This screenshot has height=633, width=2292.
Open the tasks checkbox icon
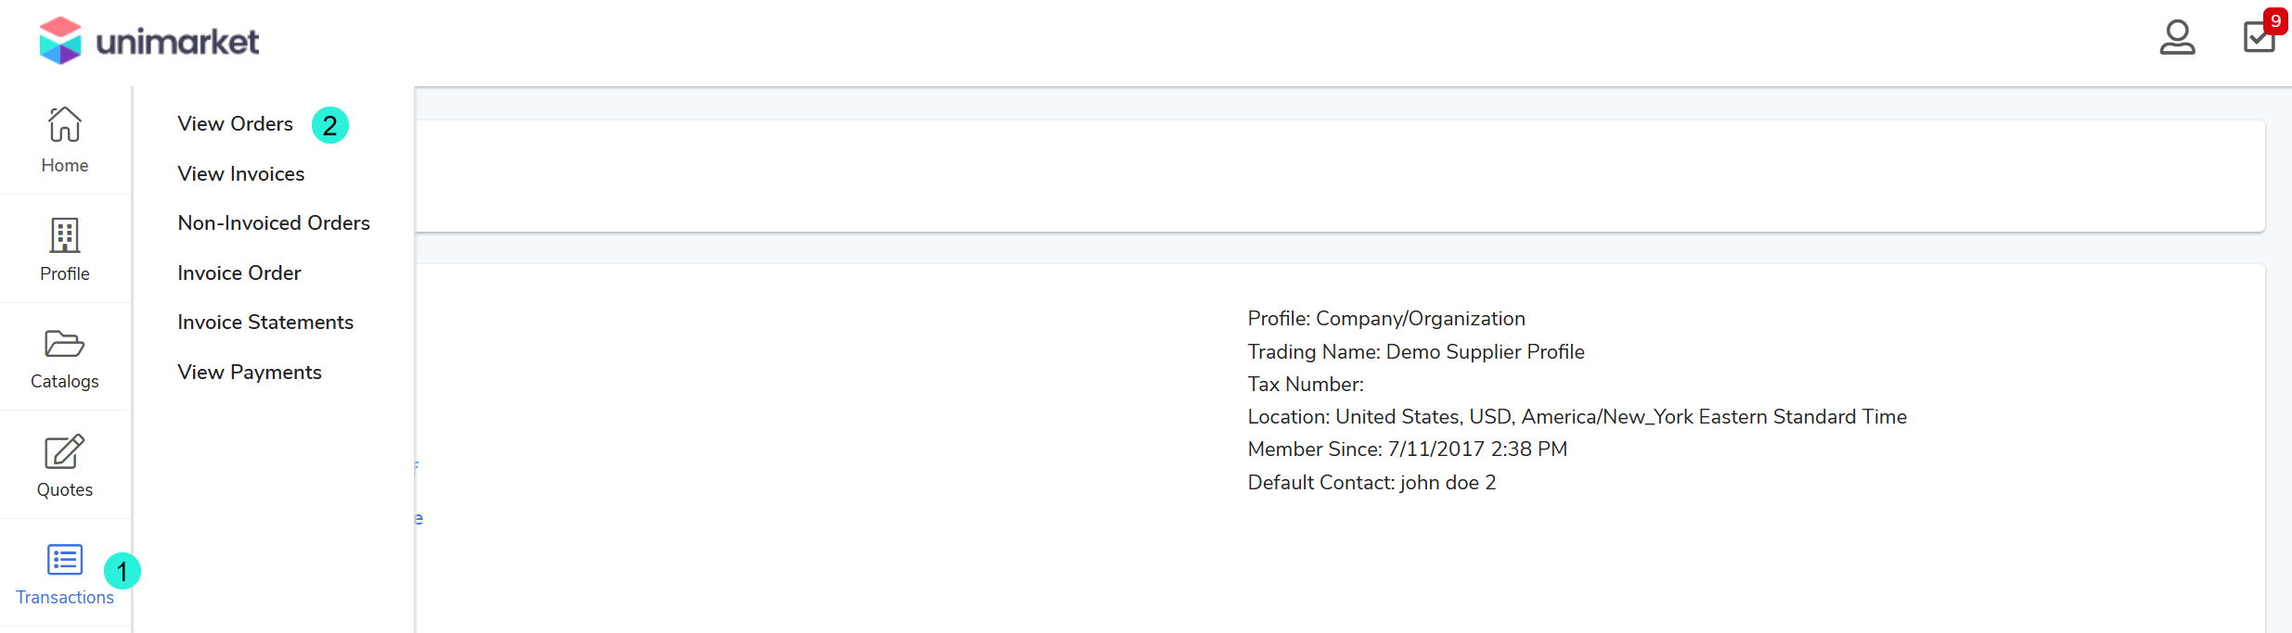coord(2258,39)
